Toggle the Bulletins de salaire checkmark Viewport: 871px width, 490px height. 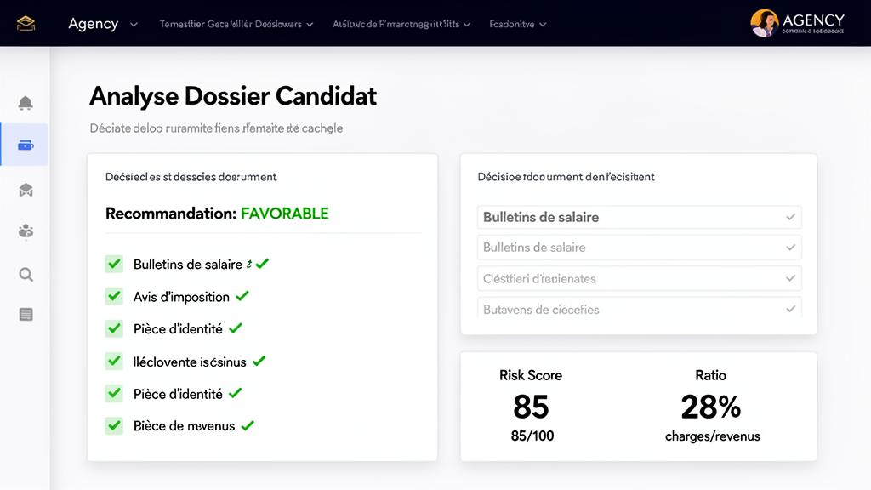pos(114,264)
